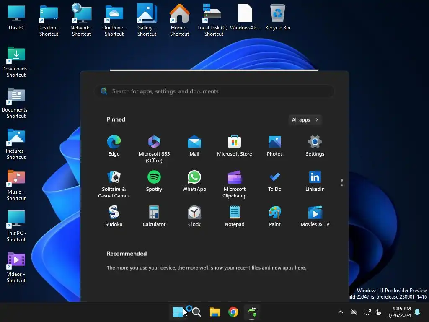
Task: Launch WhatsApp from pinned apps
Action: [194, 181]
